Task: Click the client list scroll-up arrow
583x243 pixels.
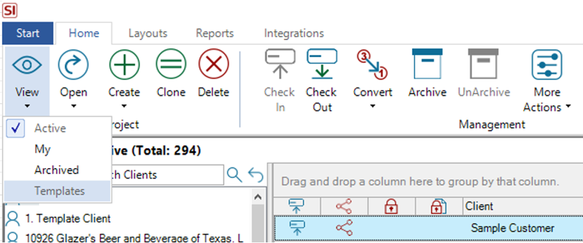Action: [258, 198]
